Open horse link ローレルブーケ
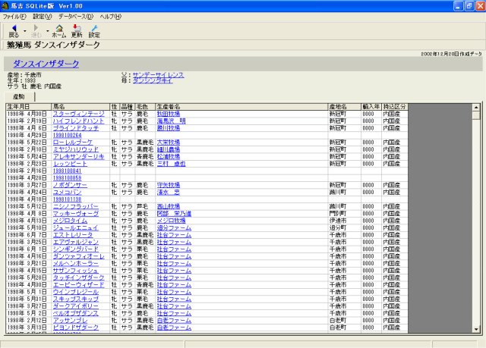Image resolution: width=486 pixels, height=348 pixels. click(73, 143)
